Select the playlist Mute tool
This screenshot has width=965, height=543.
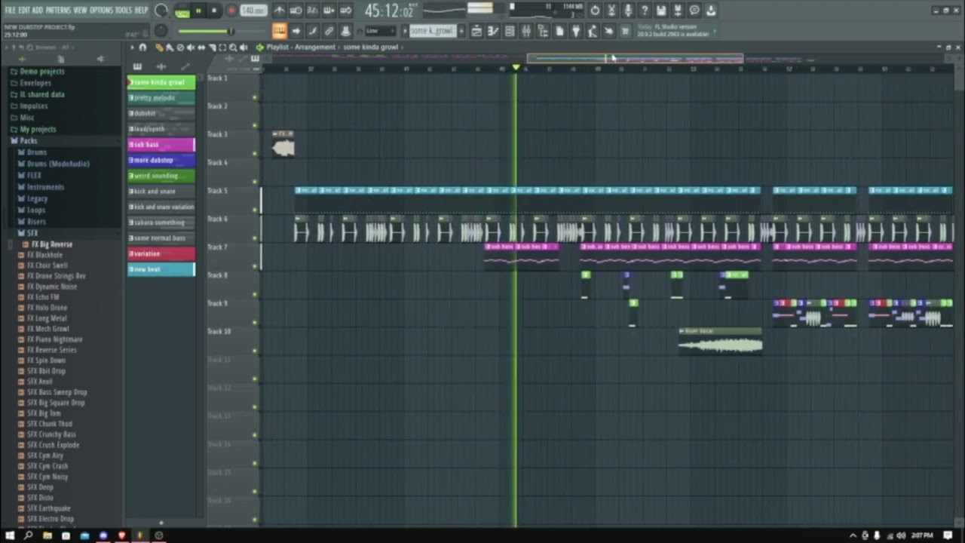190,47
